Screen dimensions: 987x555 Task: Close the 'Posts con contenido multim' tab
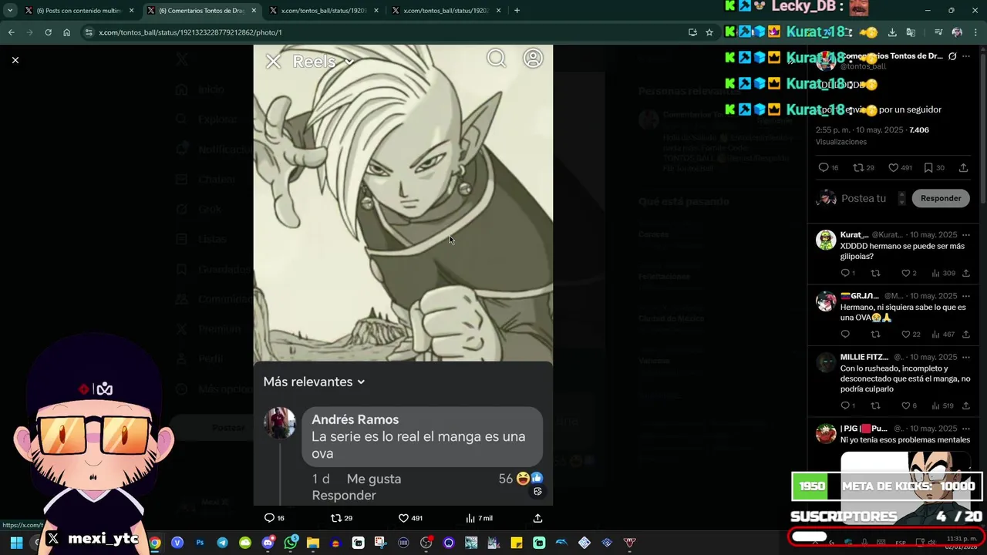pos(131,11)
